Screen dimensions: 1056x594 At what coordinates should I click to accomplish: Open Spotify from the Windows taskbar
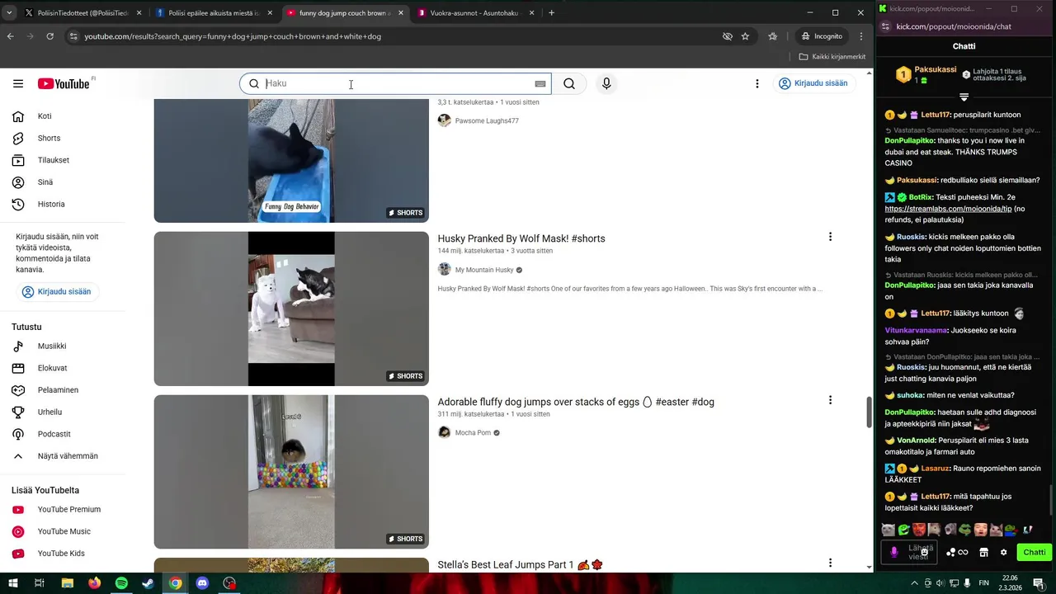[x=121, y=583]
